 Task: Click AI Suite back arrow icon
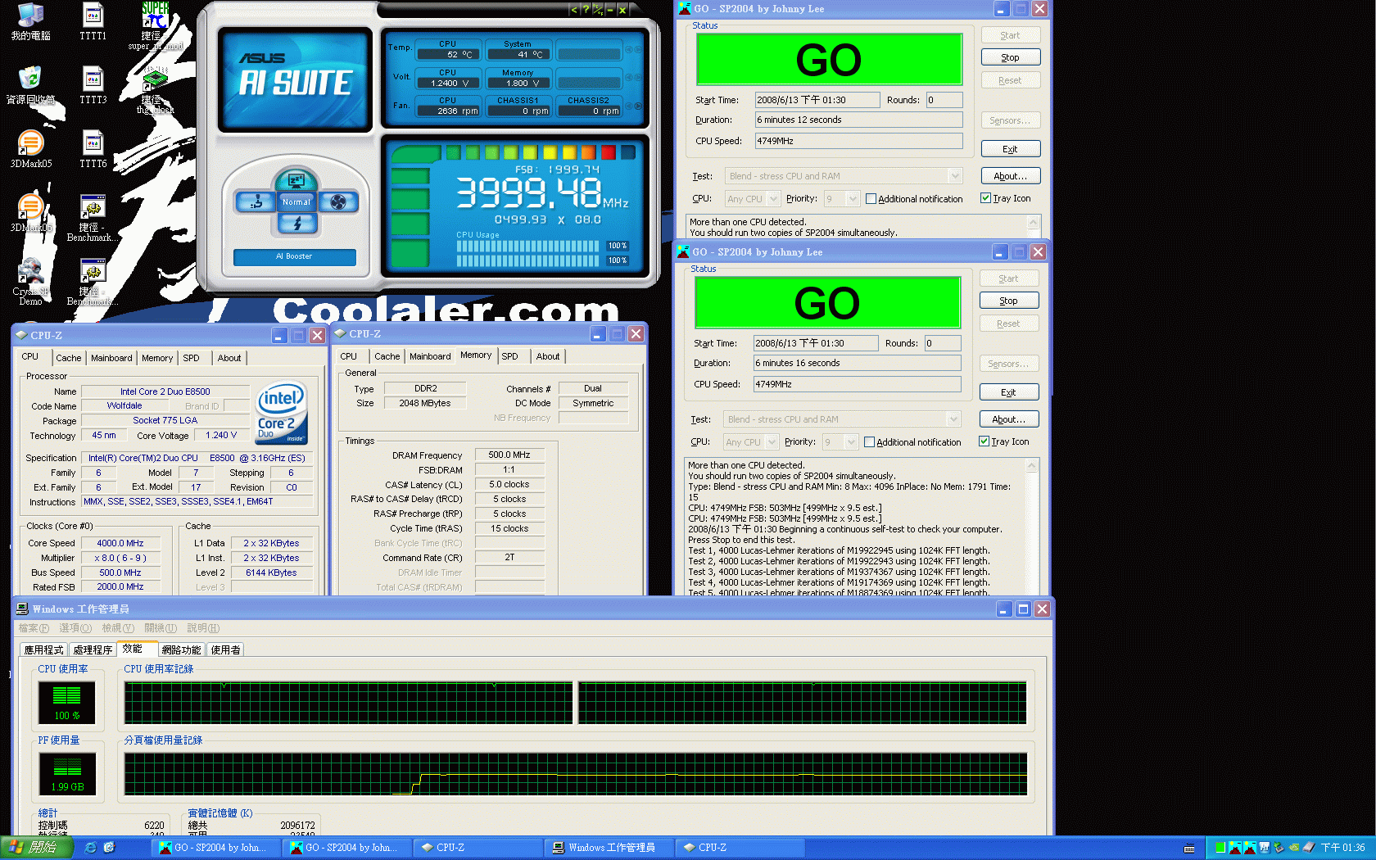(x=573, y=10)
